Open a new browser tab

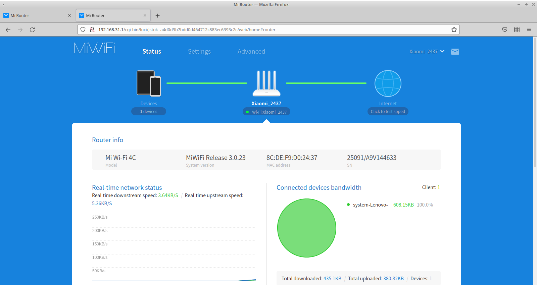coord(158,15)
